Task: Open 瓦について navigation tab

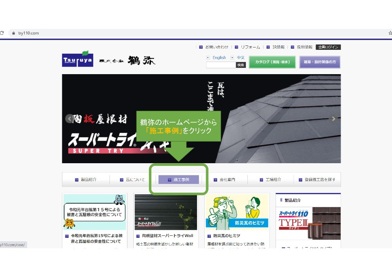Action: pyautogui.click(x=132, y=180)
